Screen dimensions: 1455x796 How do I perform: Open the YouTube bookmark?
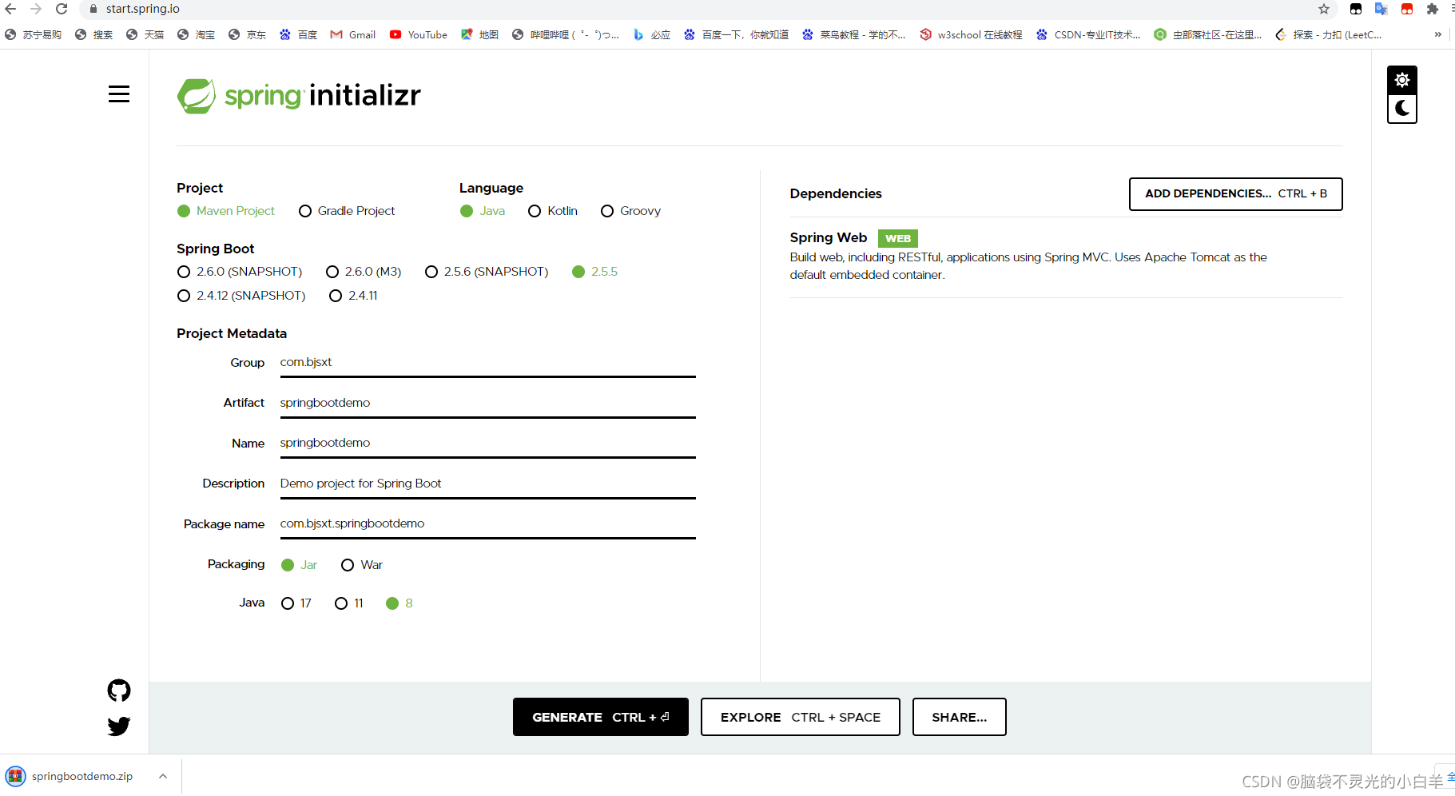tap(419, 34)
